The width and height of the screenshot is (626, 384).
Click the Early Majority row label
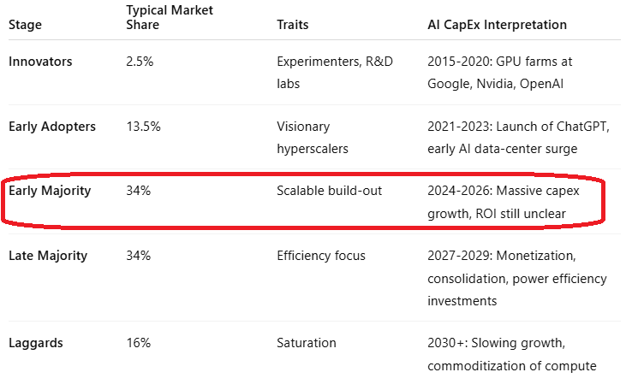pos(51,191)
